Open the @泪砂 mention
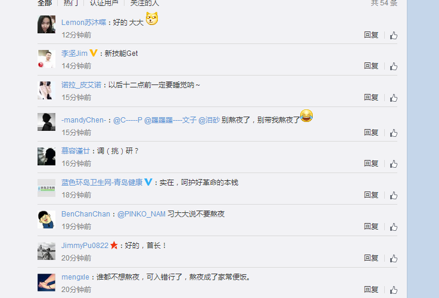The width and height of the screenshot is (439, 298). pos(209,120)
